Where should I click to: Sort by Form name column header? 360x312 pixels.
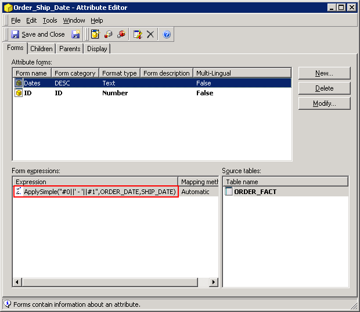coord(32,73)
